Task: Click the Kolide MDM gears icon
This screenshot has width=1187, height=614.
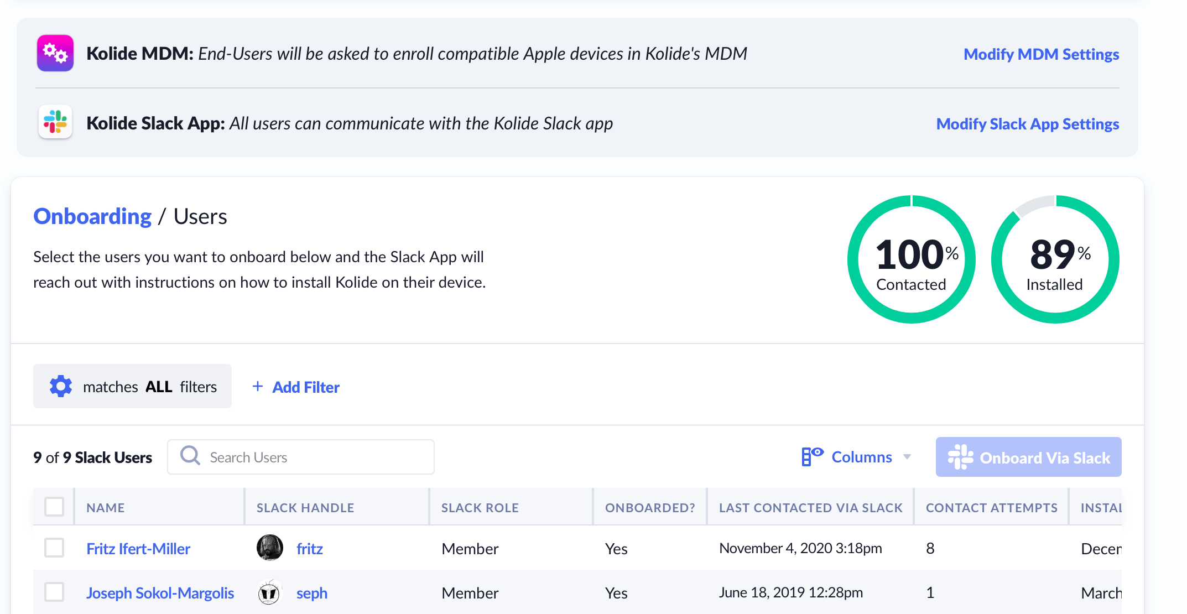Action: click(55, 53)
